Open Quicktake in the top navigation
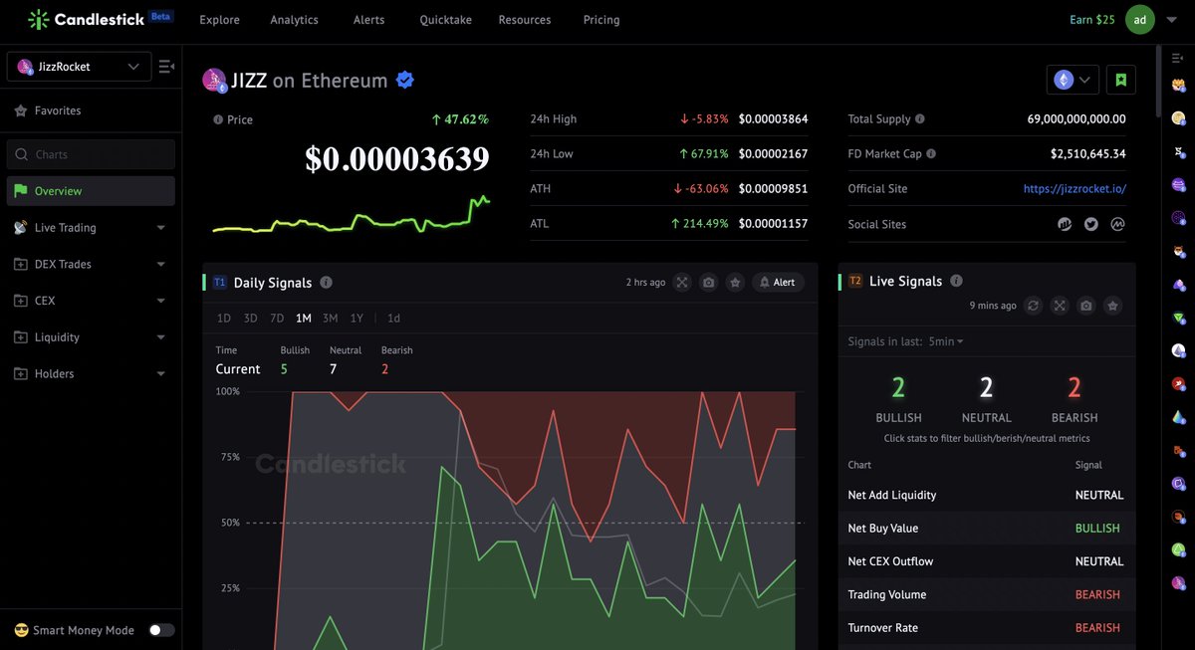This screenshot has height=650, width=1195. (445, 20)
